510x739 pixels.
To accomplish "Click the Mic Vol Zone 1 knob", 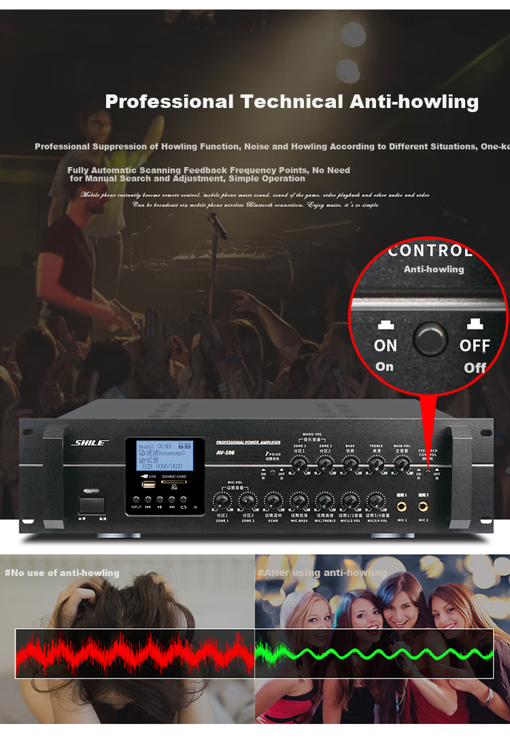I will [x=222, y=502].
